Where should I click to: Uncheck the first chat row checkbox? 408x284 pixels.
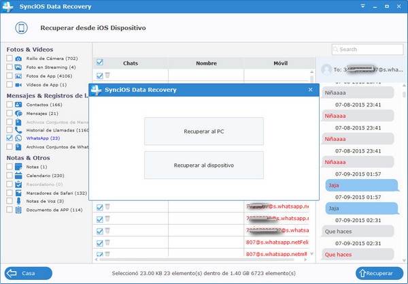tap(100, 76)
